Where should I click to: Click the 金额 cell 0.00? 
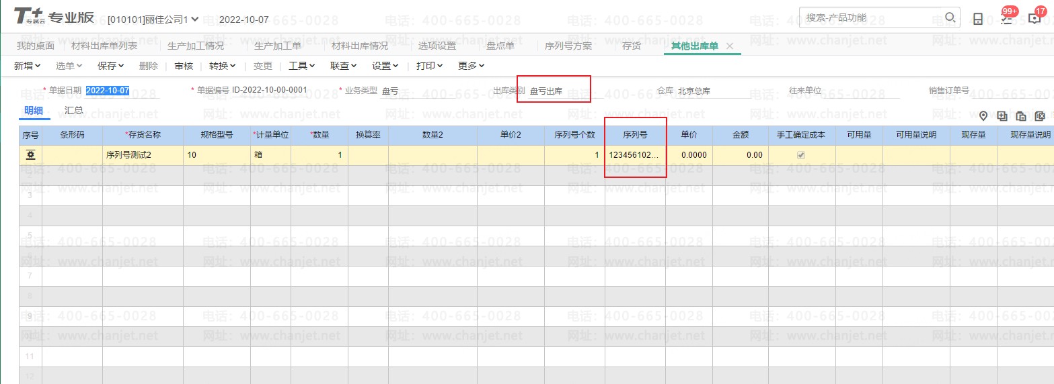pos(741,155)
